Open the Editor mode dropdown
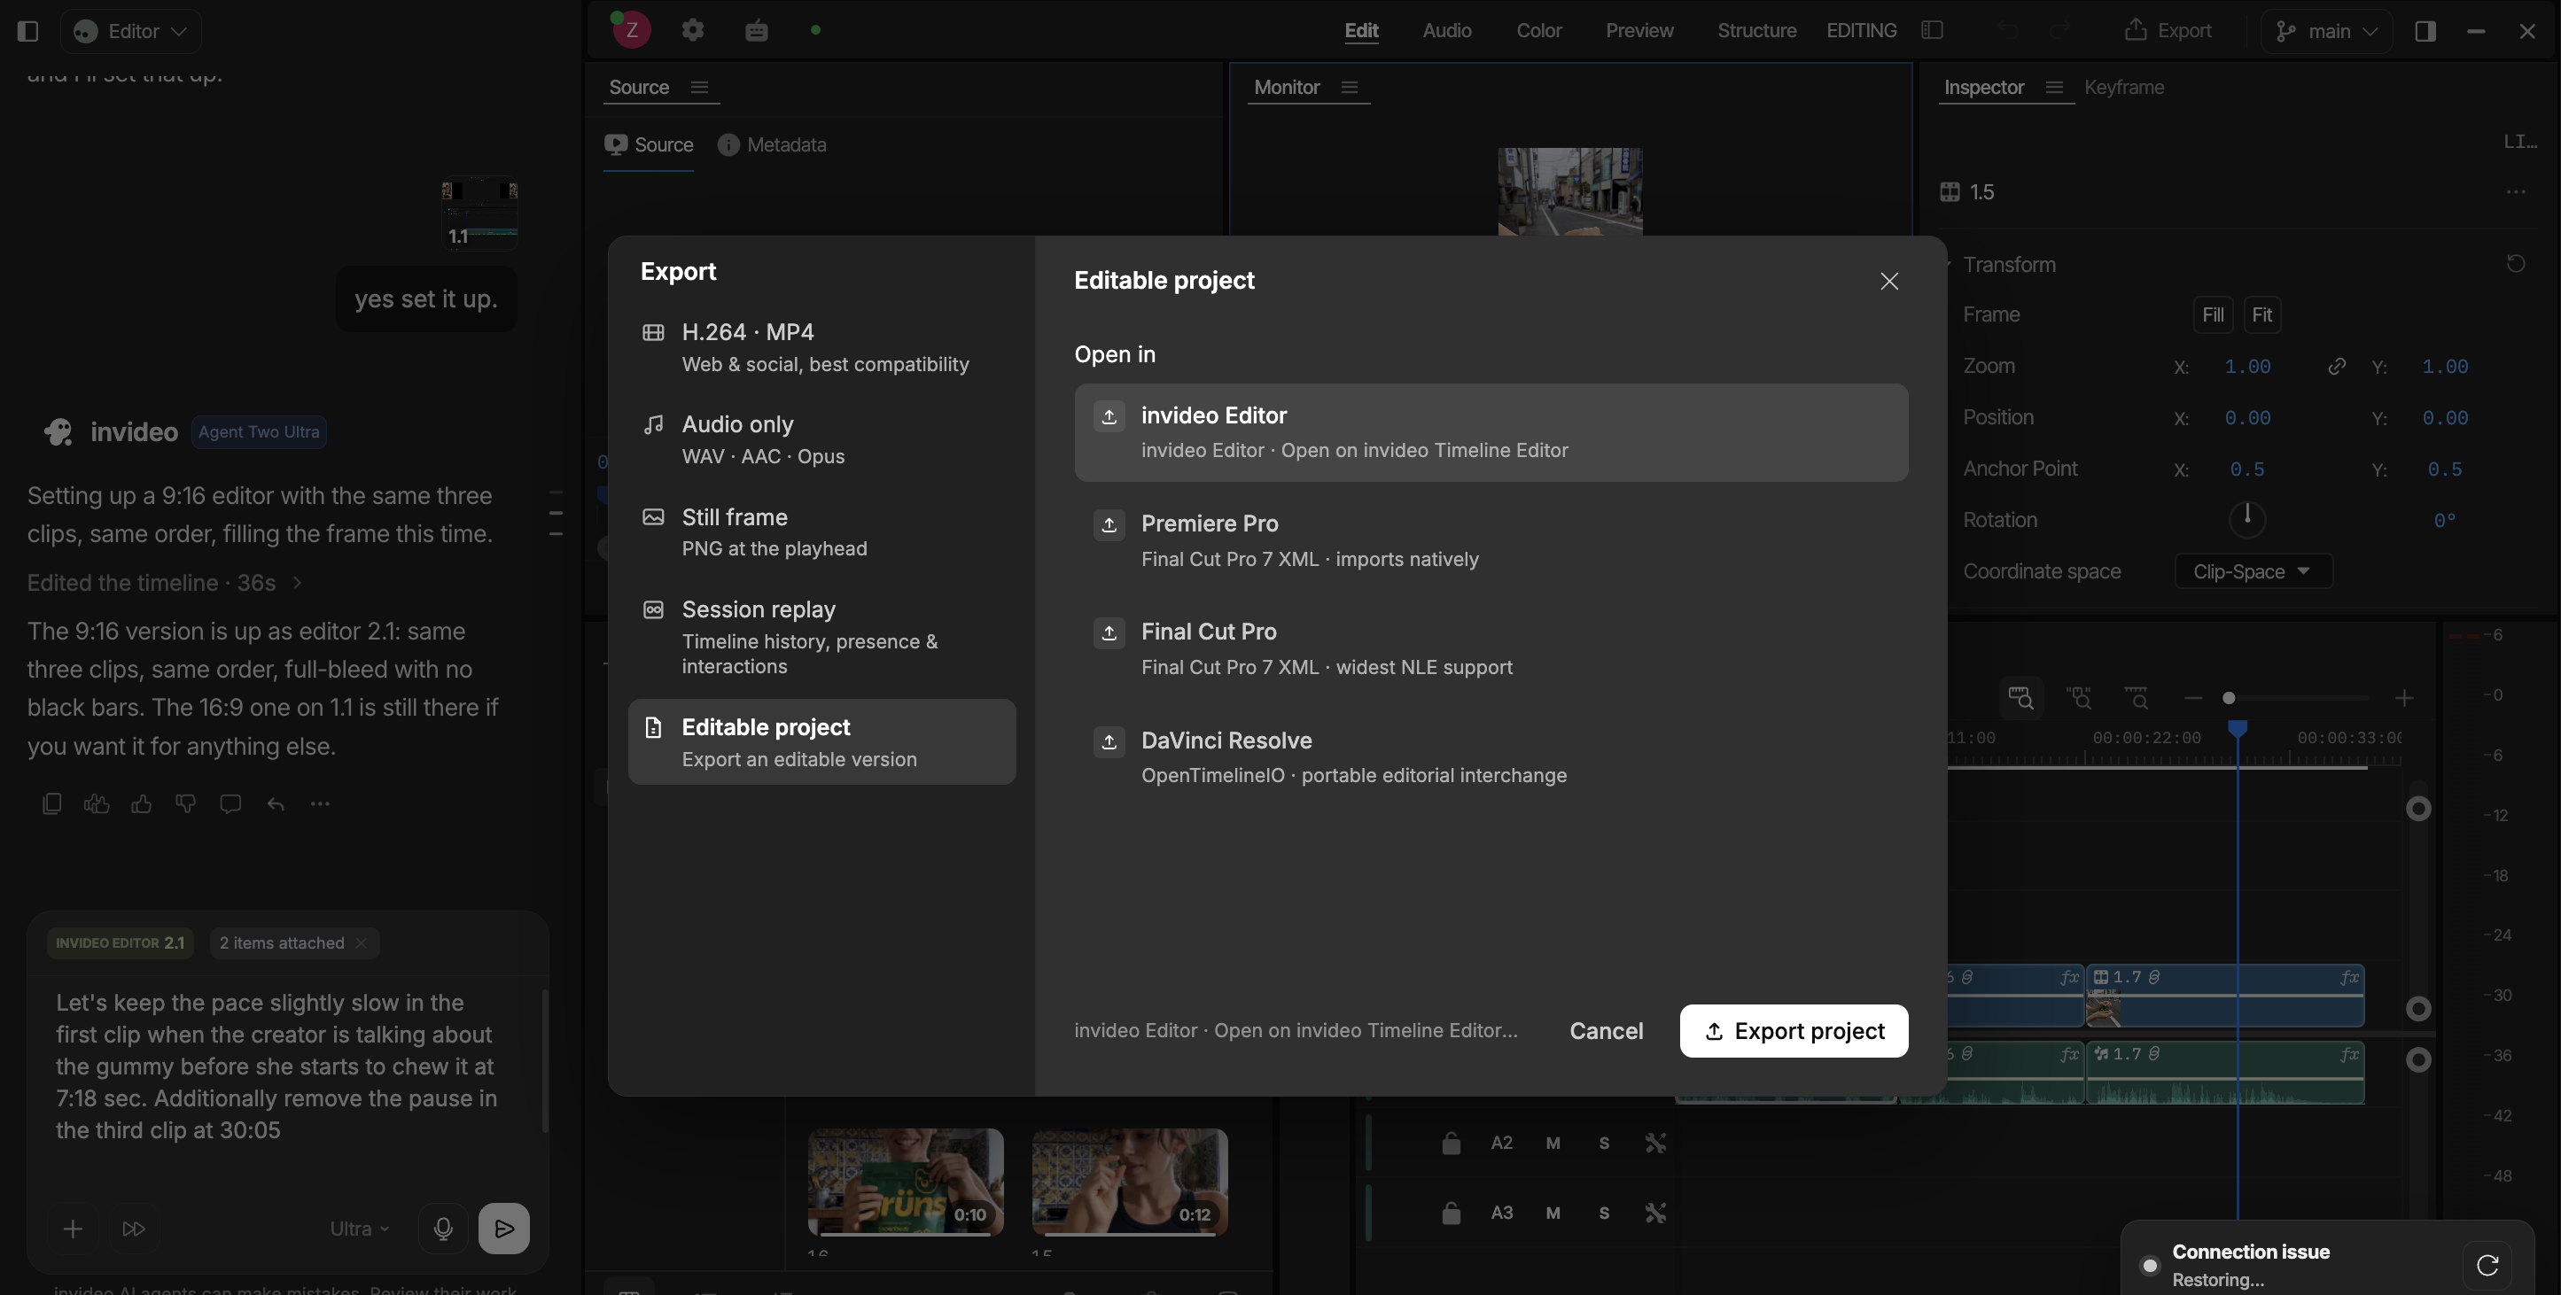Screen dimensions: 2561x1295 coord(130,31)
